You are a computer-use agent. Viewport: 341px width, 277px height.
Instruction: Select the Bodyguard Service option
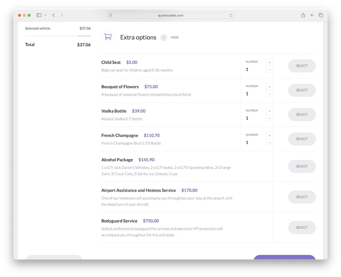(x=302, y=227)
